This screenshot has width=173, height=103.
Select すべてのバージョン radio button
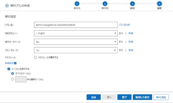(x=12, y=74)
